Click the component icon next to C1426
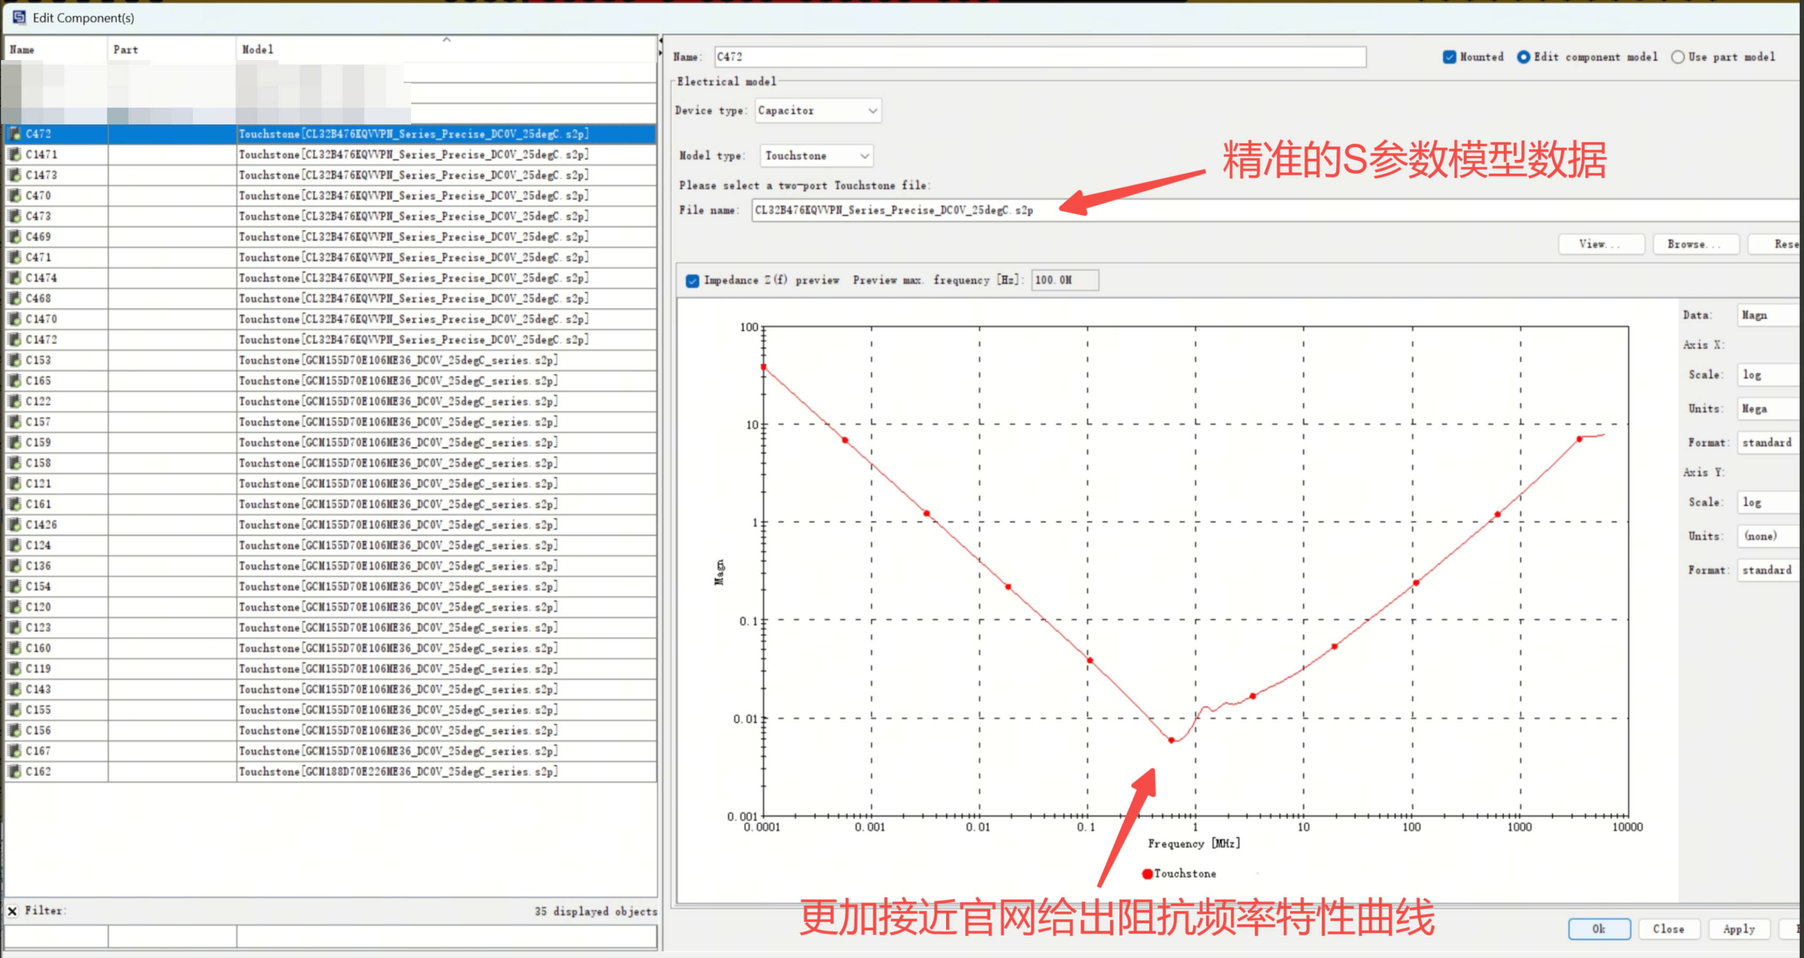The height and width of the screenshot is (958, 1804). coord(14,525)
